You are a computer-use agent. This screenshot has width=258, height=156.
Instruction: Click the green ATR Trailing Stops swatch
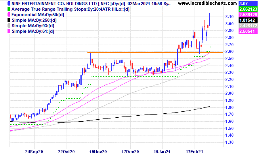coord(9,9)
